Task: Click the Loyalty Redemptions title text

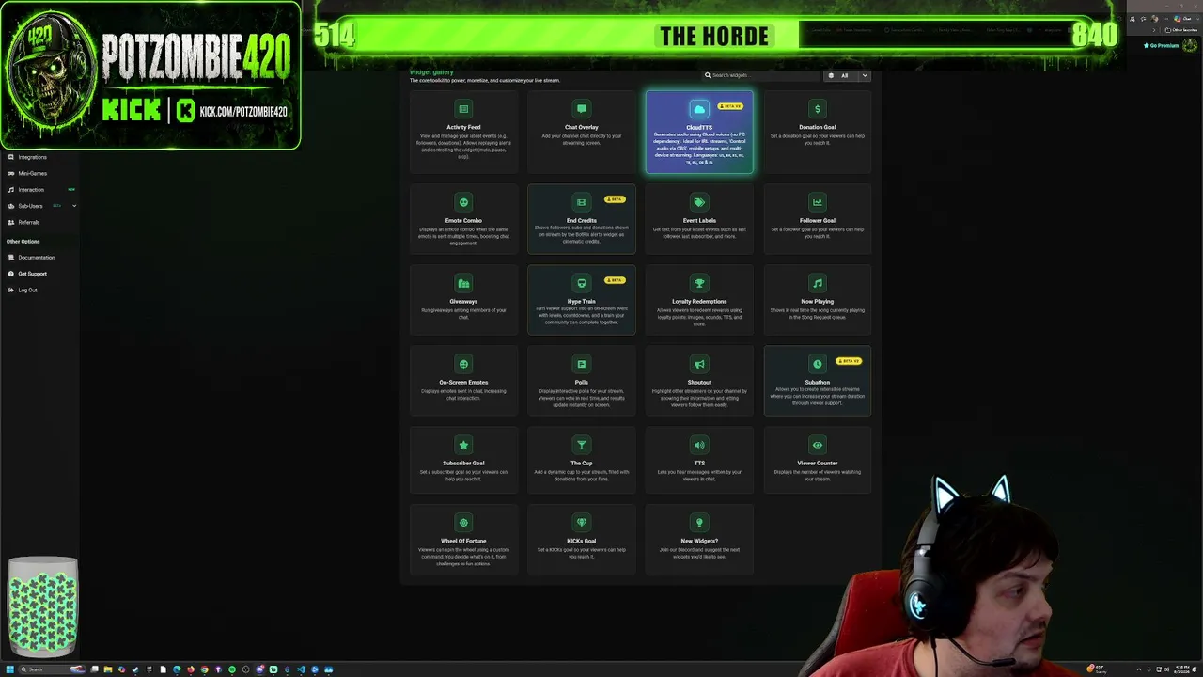Action: coord(699,301)
